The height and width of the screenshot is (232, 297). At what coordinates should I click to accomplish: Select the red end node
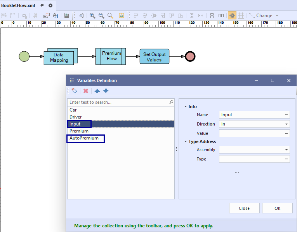(190, 56)
